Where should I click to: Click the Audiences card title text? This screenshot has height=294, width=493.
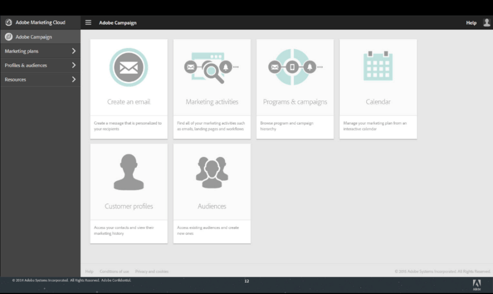point(212,206)
